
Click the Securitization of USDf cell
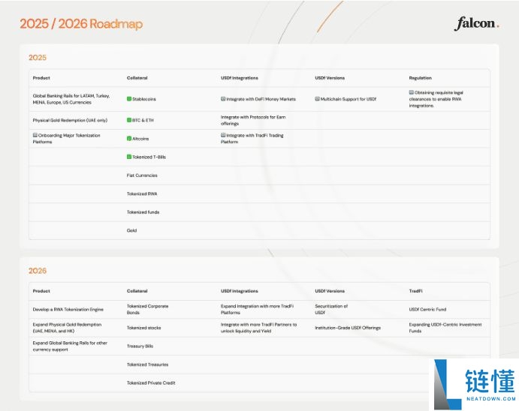point(331,309)
